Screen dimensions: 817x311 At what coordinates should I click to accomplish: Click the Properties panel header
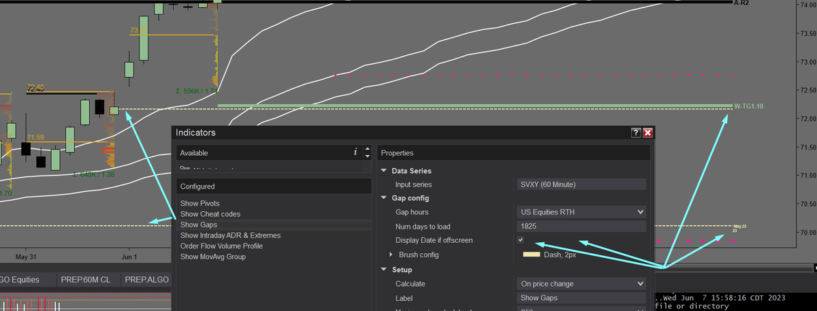click(x=513, y=153)
